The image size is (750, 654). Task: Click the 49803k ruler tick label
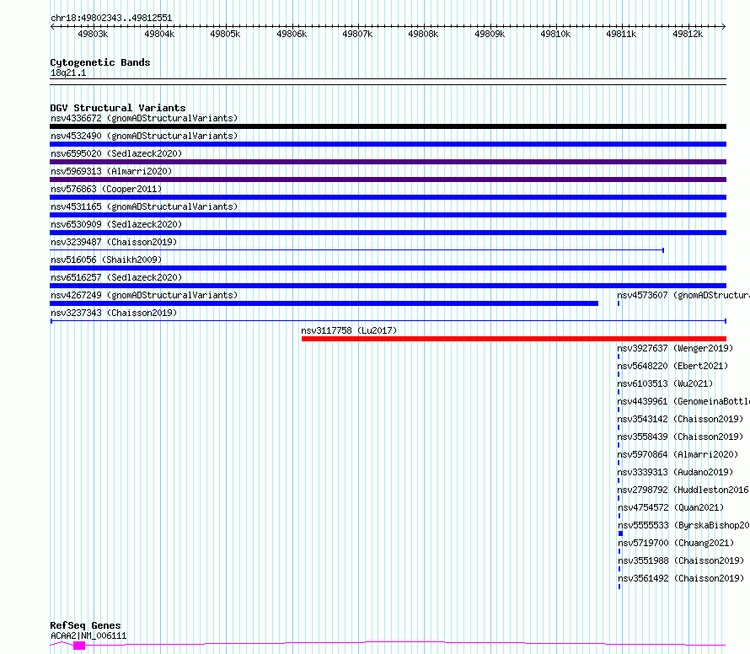[x=93, y=34]
